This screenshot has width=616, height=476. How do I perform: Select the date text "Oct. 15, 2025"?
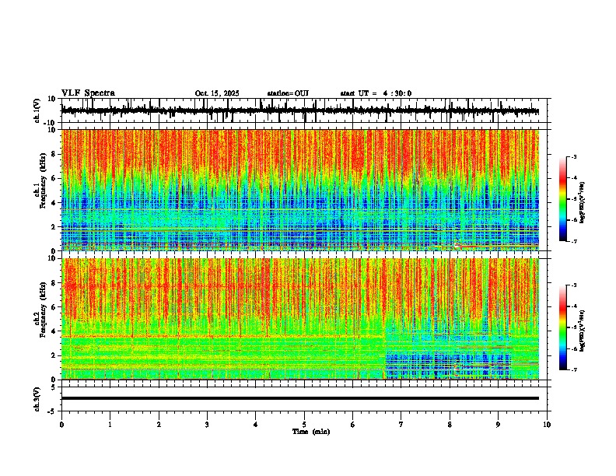pos(217,93)
